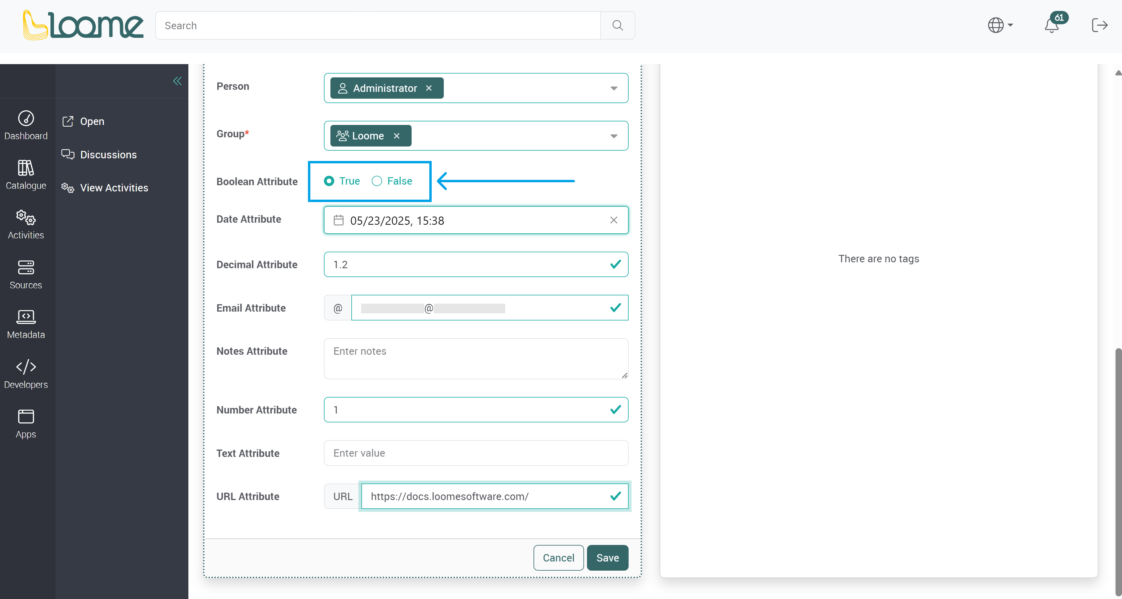Click the logout arrow icon

[x=1099, y=25]
